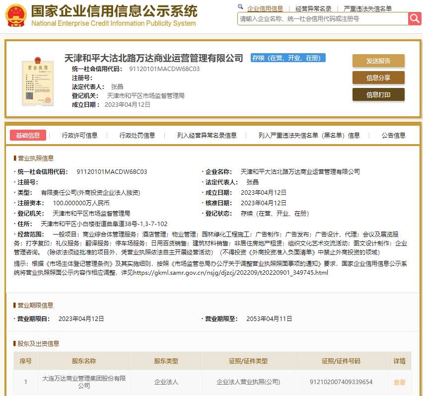This screenshot has height=396, width=423.
Task: Click the address 天津市和平区小白楼街道曲阜道38号-1,3-7-102
Action: (x=104, y=224)
